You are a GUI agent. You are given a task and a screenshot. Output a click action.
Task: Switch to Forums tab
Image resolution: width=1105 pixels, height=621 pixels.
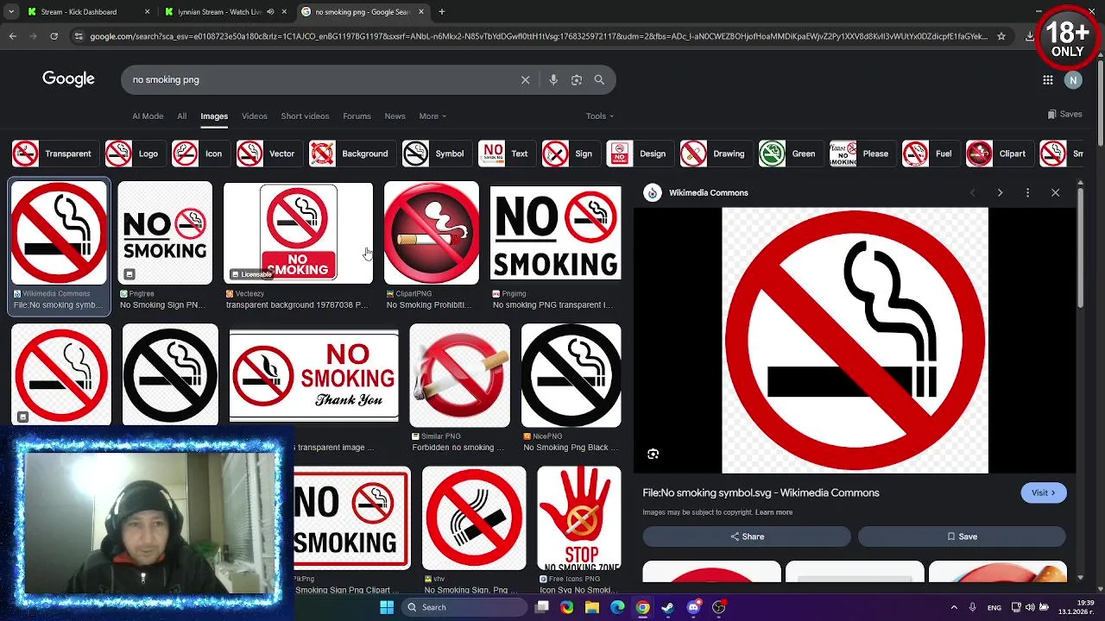click(x=357, y=116)
